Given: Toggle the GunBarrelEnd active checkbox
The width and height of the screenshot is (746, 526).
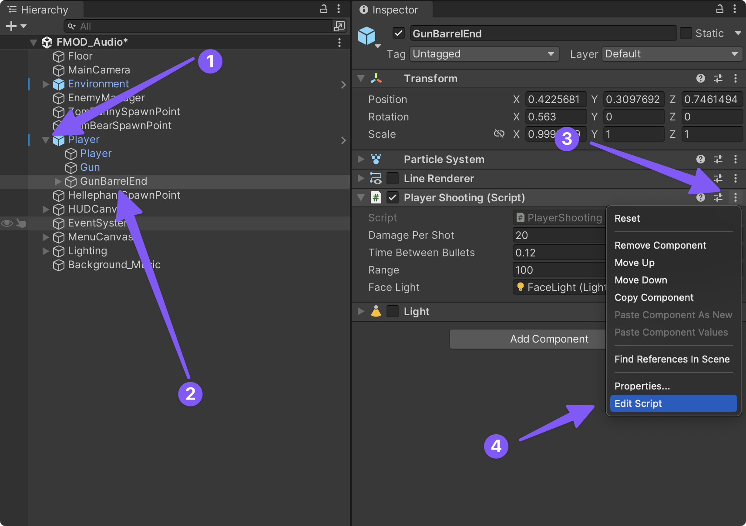Looking at the screenshot, I should point(398,33).
